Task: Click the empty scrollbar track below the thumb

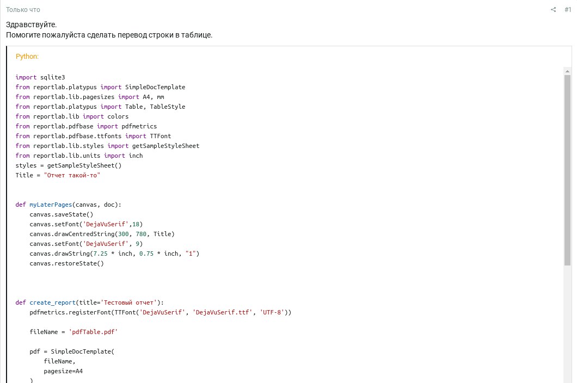Action: click(x=567, y=326)
